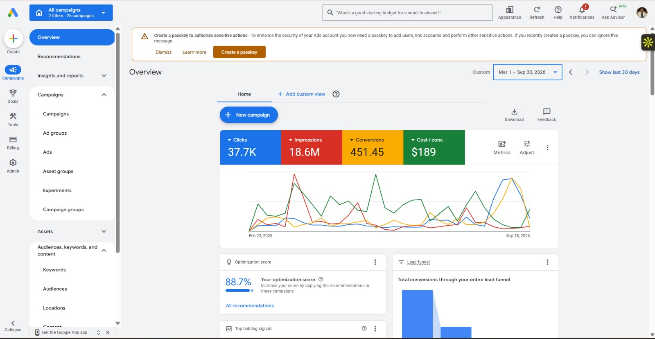Go to Ad groups page
This screenshot has width=655, height=339.
tap(55, 133)
